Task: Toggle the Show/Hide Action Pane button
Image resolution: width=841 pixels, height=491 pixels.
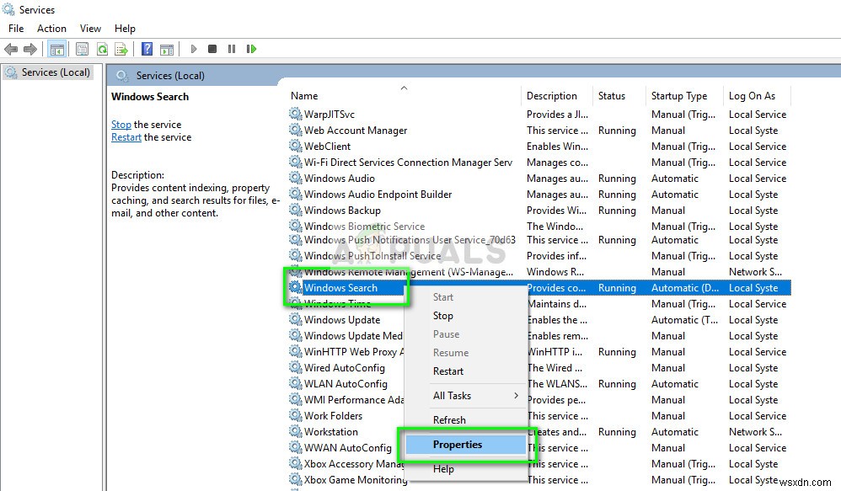Action: (167, 50)
